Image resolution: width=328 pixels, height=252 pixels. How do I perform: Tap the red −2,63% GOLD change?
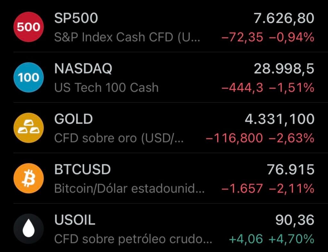pyautogui.click(x=291, y=138)
